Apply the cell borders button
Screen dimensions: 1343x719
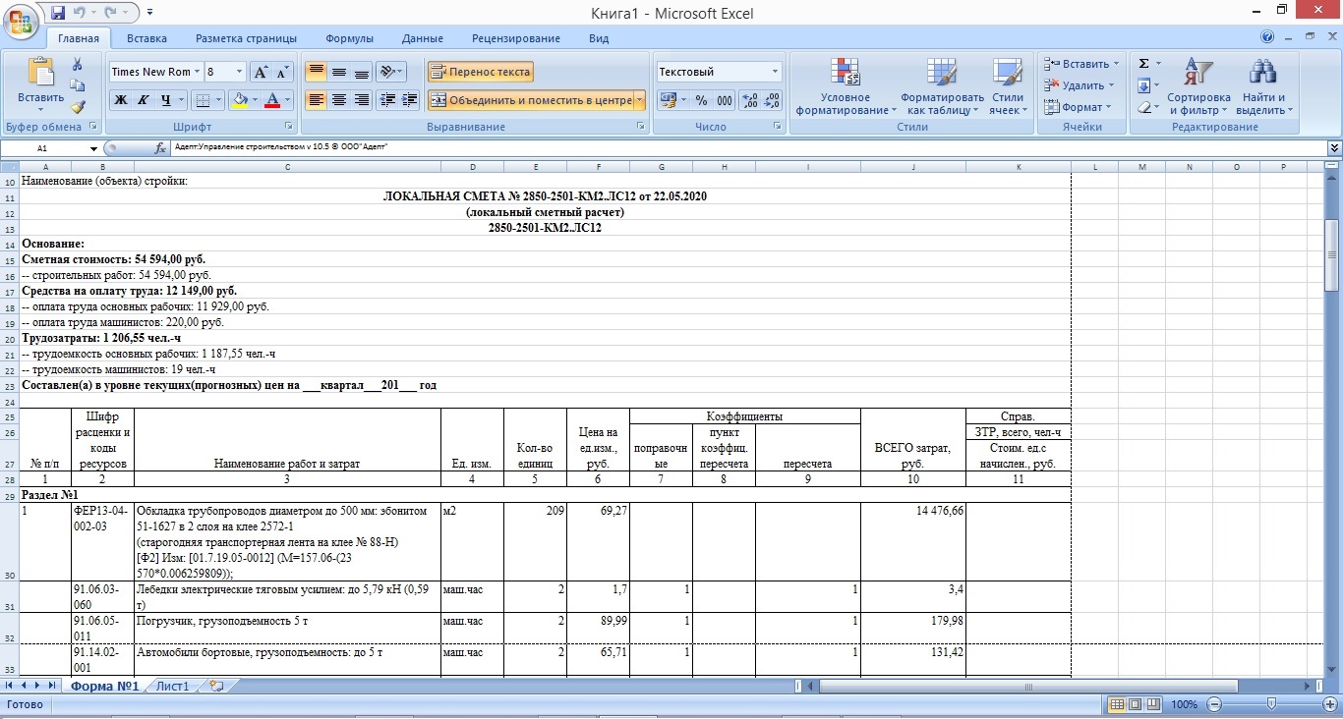tap(201, 100)
